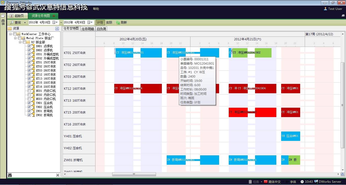Switch to the 任务明细 tab

click(87, 28)
